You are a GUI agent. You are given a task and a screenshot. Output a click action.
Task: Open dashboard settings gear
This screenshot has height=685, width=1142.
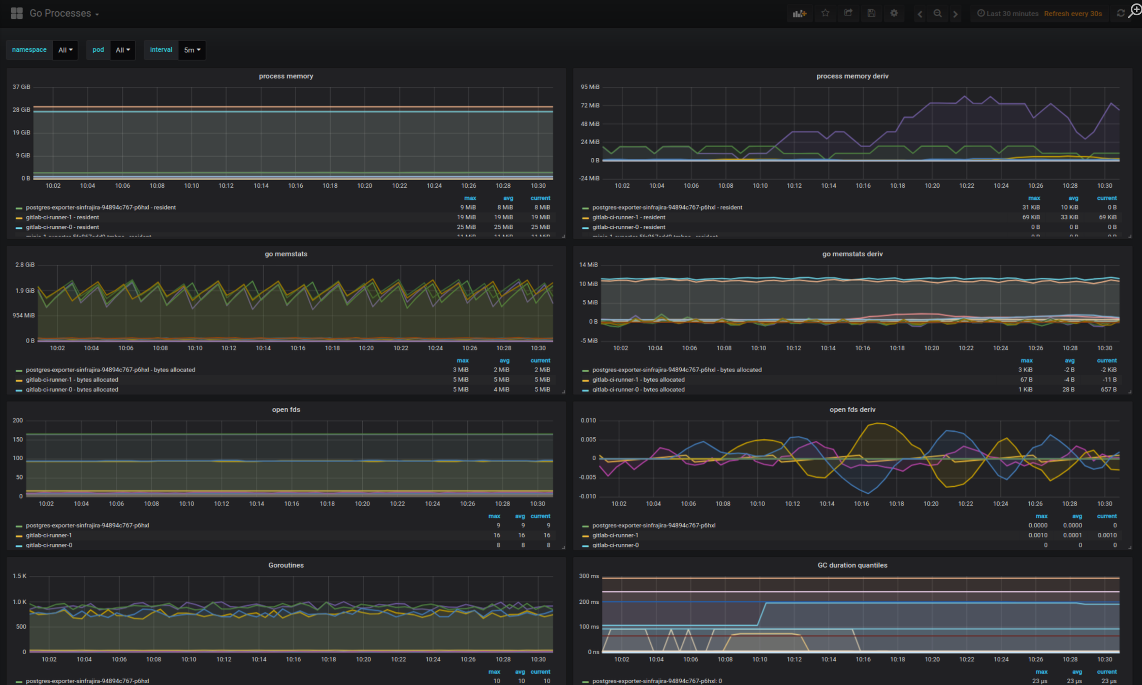pos(894,13)
